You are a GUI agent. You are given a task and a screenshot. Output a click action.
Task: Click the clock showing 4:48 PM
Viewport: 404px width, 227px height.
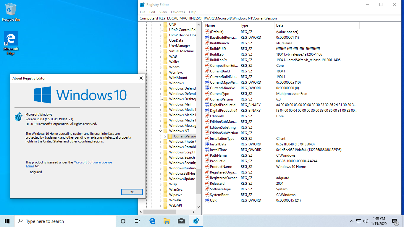[x=379, y=218]
